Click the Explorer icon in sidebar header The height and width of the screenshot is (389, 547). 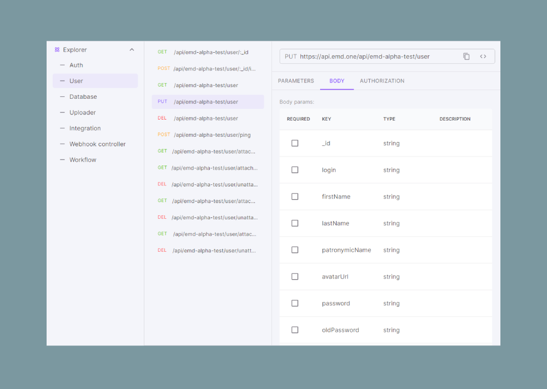point(57,50)
